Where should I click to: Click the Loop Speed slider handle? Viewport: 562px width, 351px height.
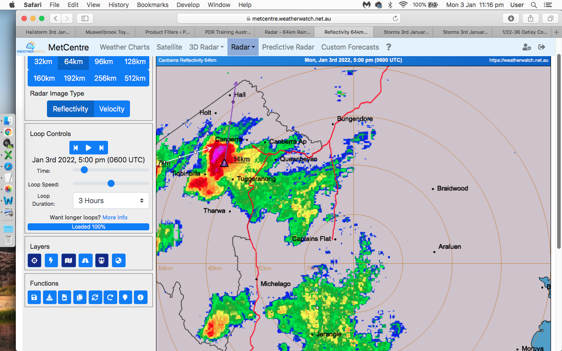tap(111, 183)
